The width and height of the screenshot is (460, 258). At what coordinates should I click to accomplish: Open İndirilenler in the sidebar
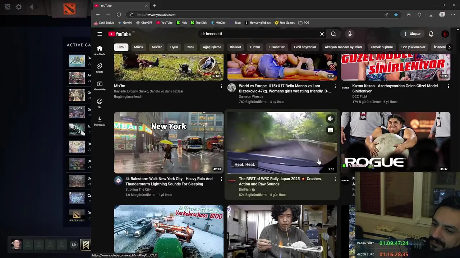coord(100,121)
